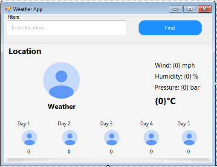Click the large weather placeholder icon
The width and height of the screenshot is (217, 167).
[x=61, y=80]
